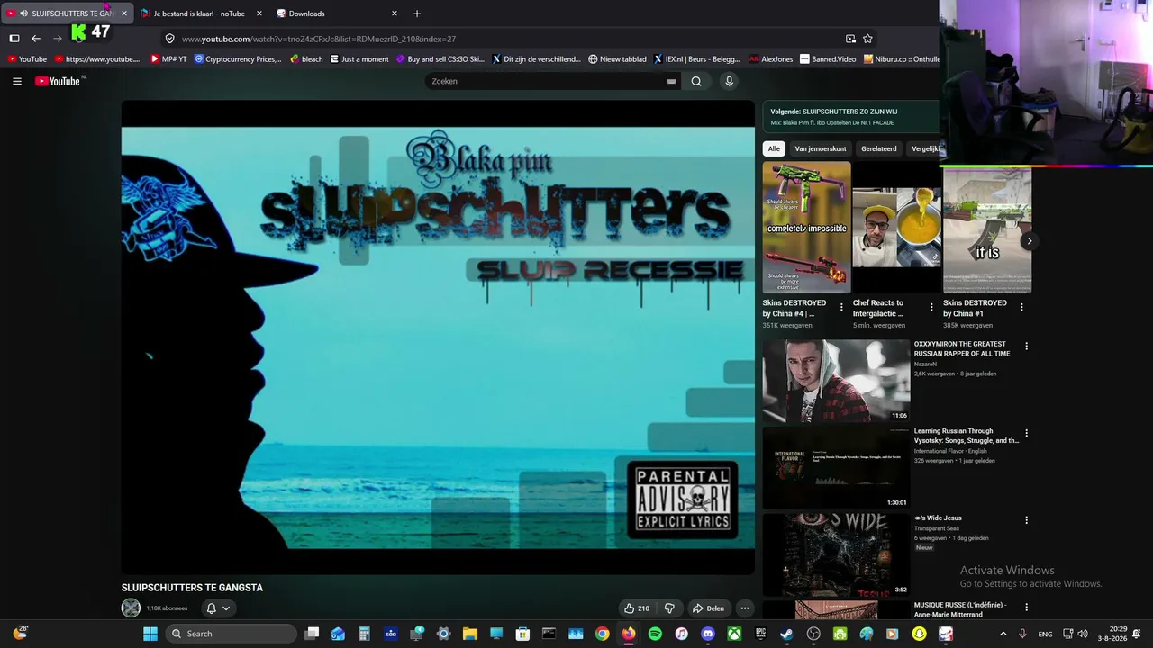Open options for Learning Russian Through Vysotsky video
Viewport: 1153px width, 648px height.
[1026, 433]
